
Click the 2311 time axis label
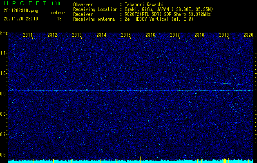pyautogui.click(x=28, y=35)
